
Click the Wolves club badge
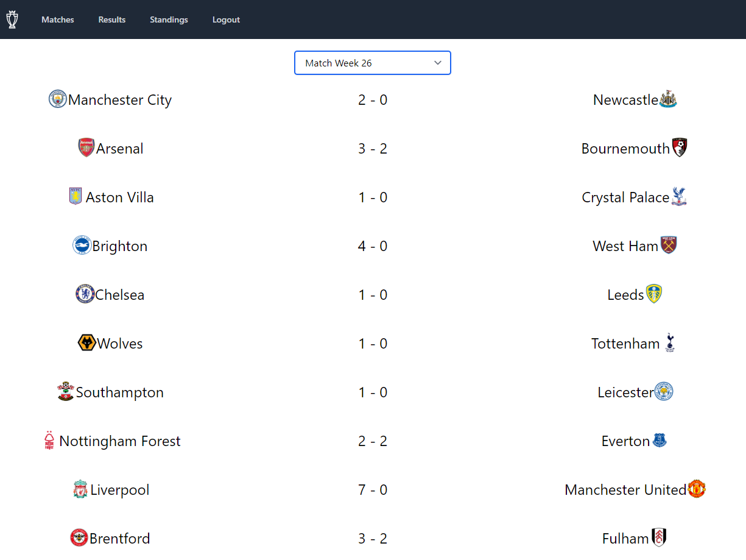point(87,342)
